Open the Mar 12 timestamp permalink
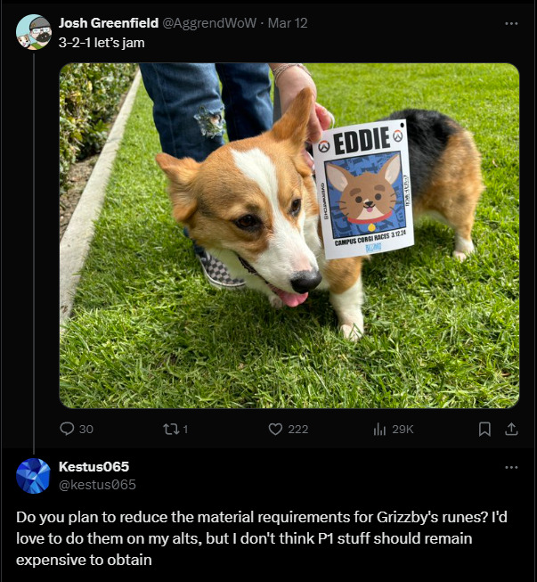537x582 pixels. click(288, 23)
